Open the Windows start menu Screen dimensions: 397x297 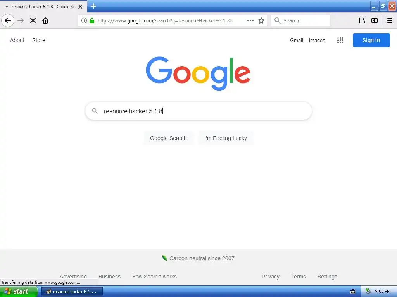point(19,291)
